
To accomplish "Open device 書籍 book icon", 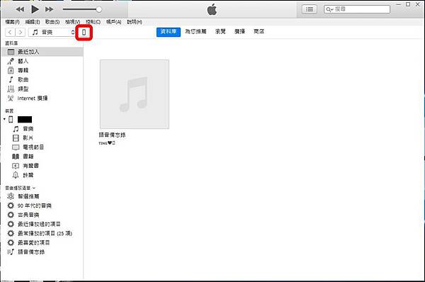I will tap(16, 157).
